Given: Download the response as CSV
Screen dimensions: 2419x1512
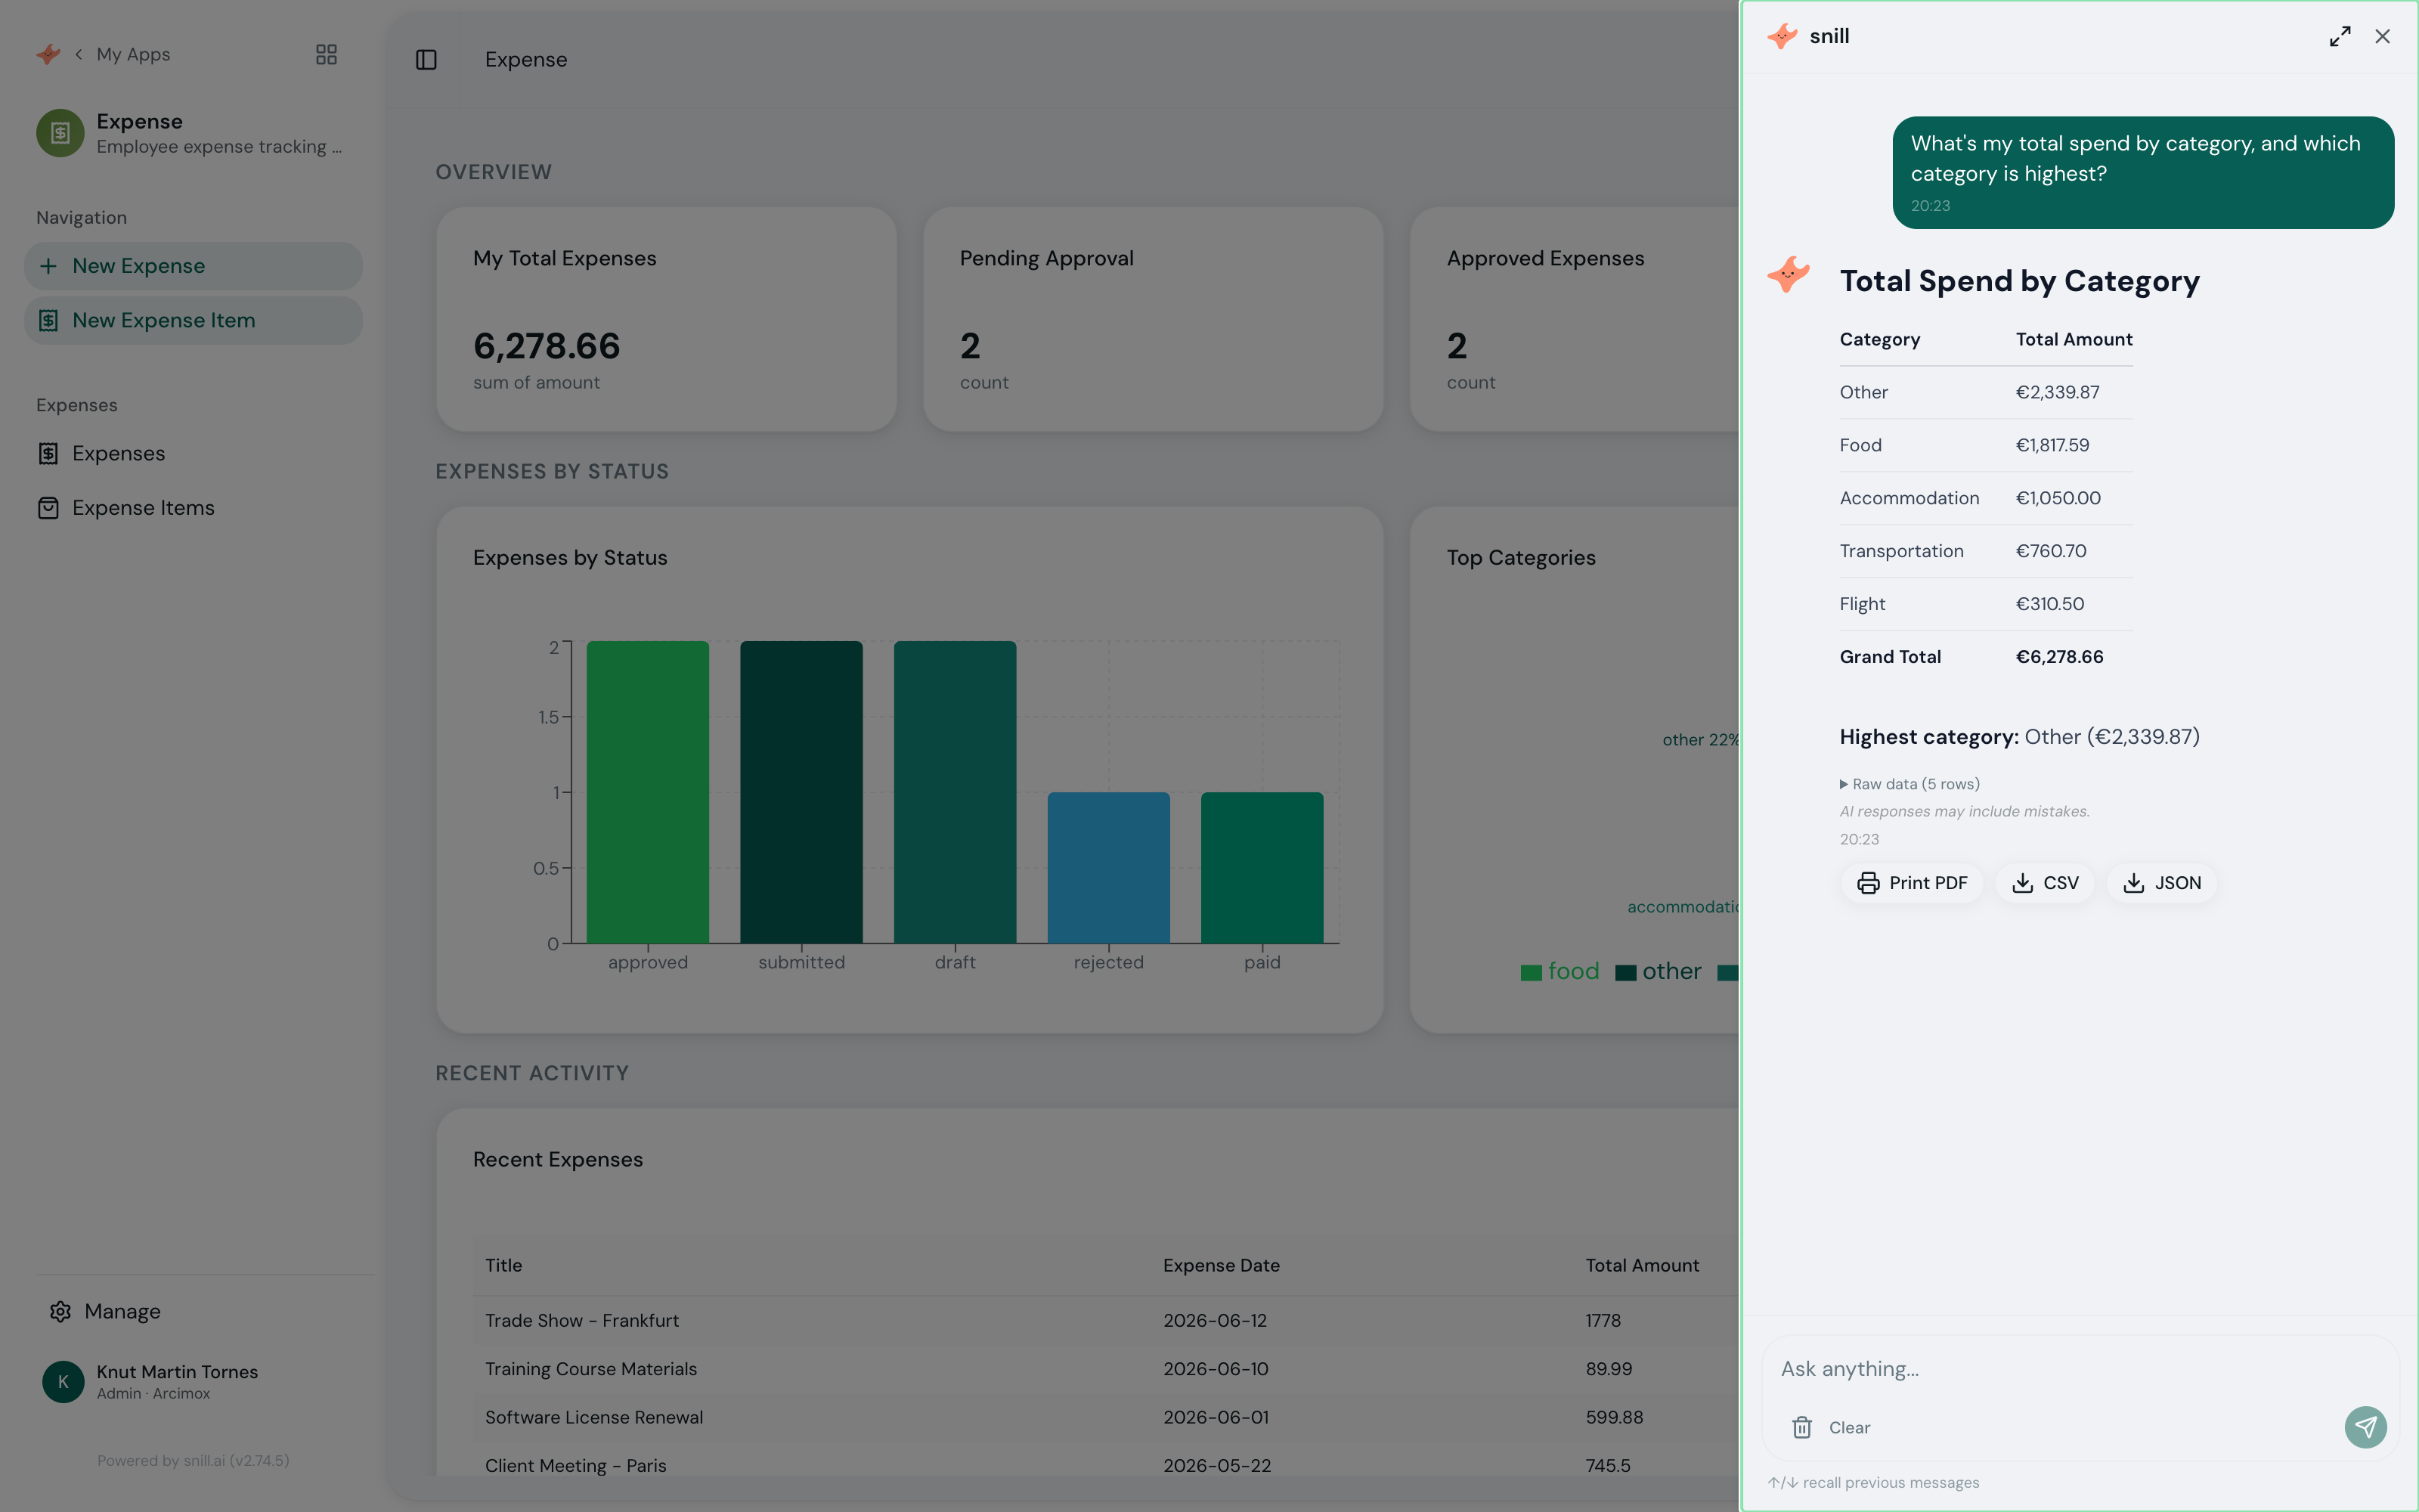Looking at the screenshot, I should click(2044, 883).
